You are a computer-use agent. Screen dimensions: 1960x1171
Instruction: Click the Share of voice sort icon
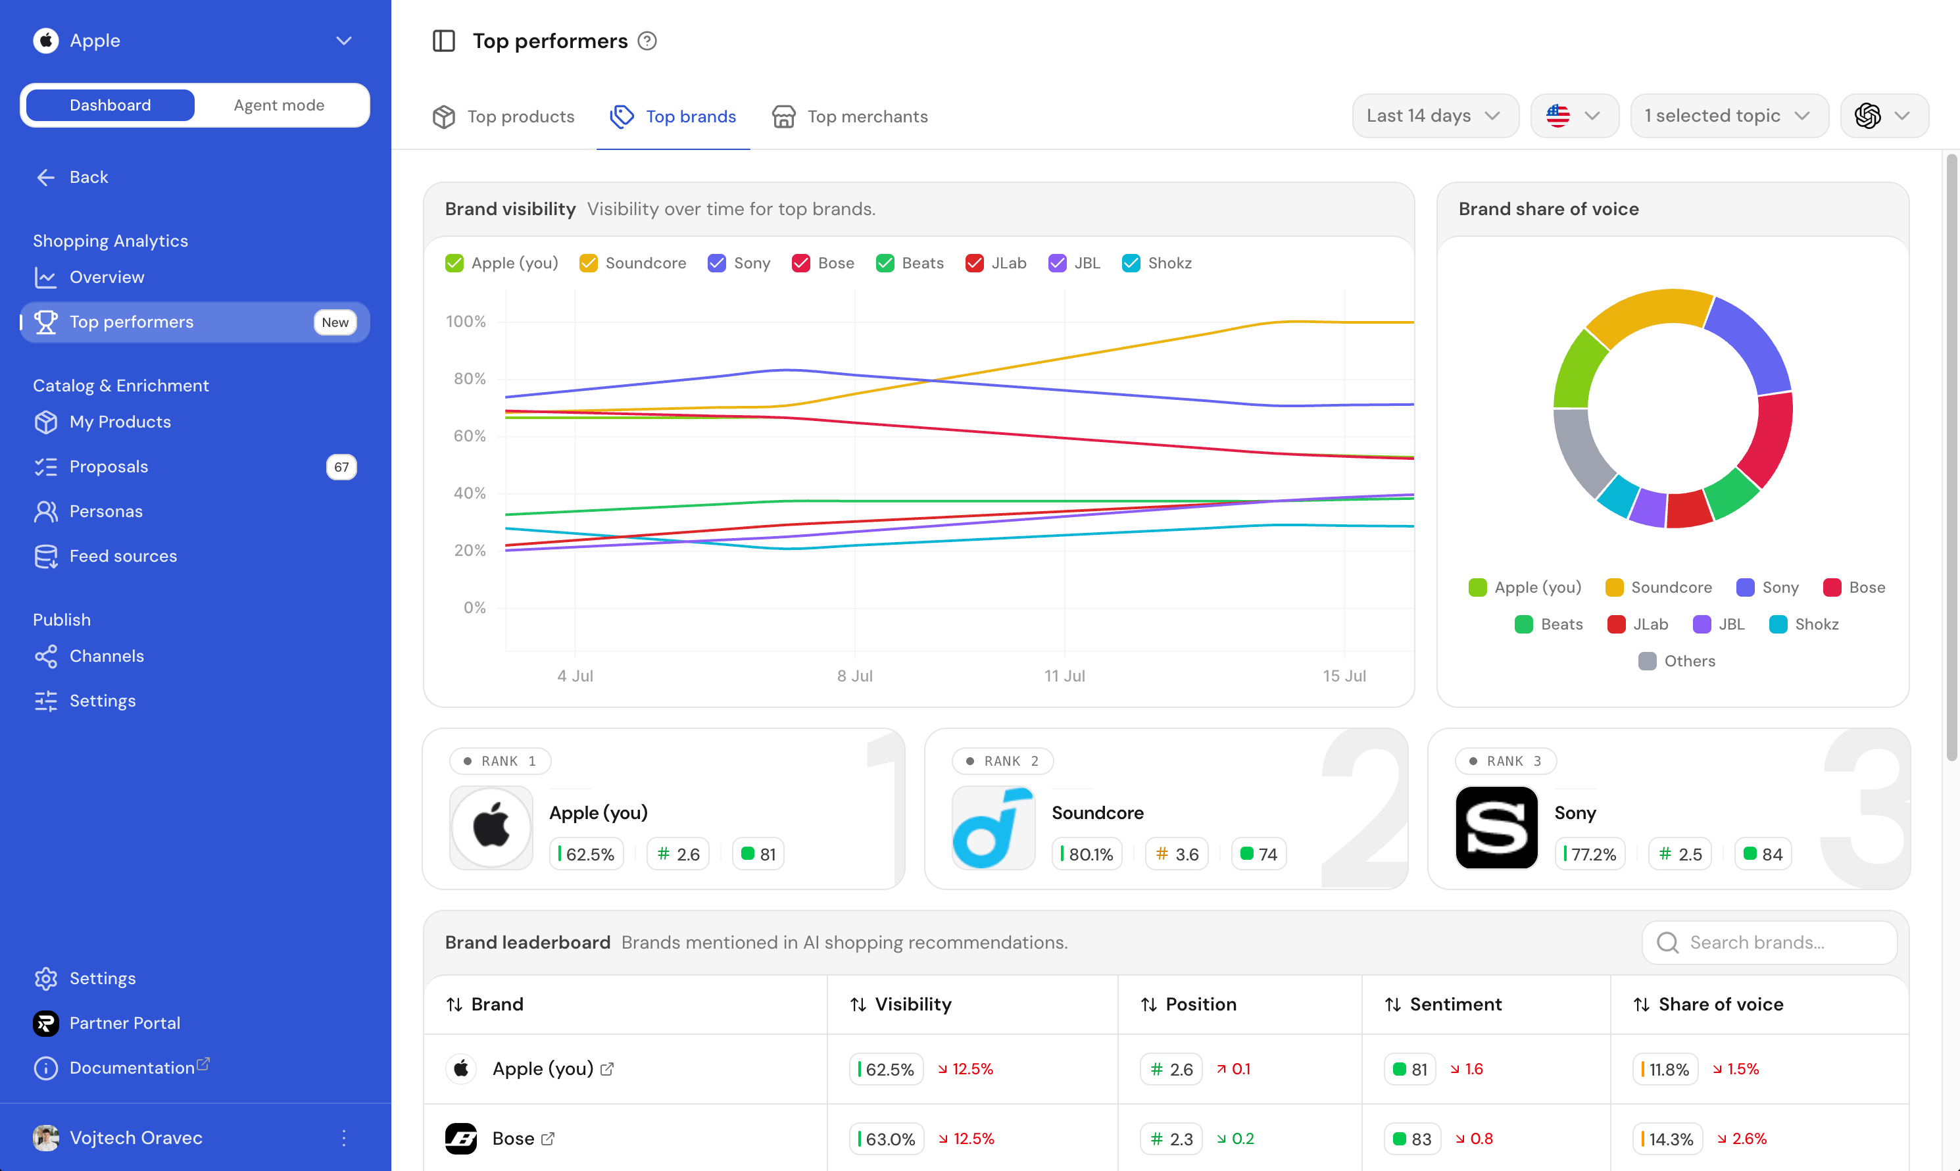pyautogui.click(x=1642, y=1005)
